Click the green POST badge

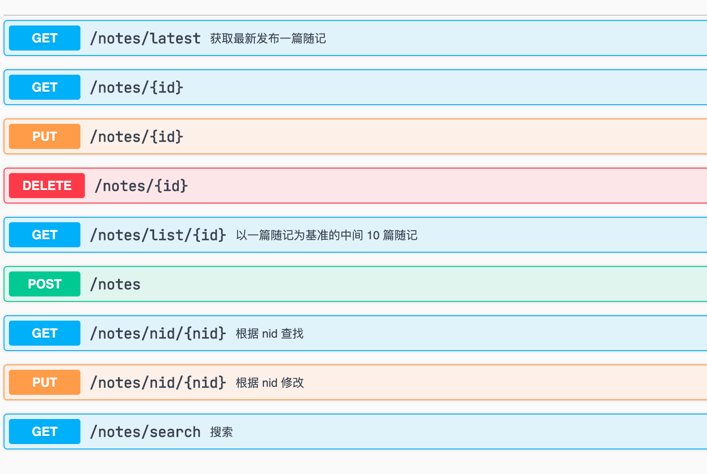point(44,284)
